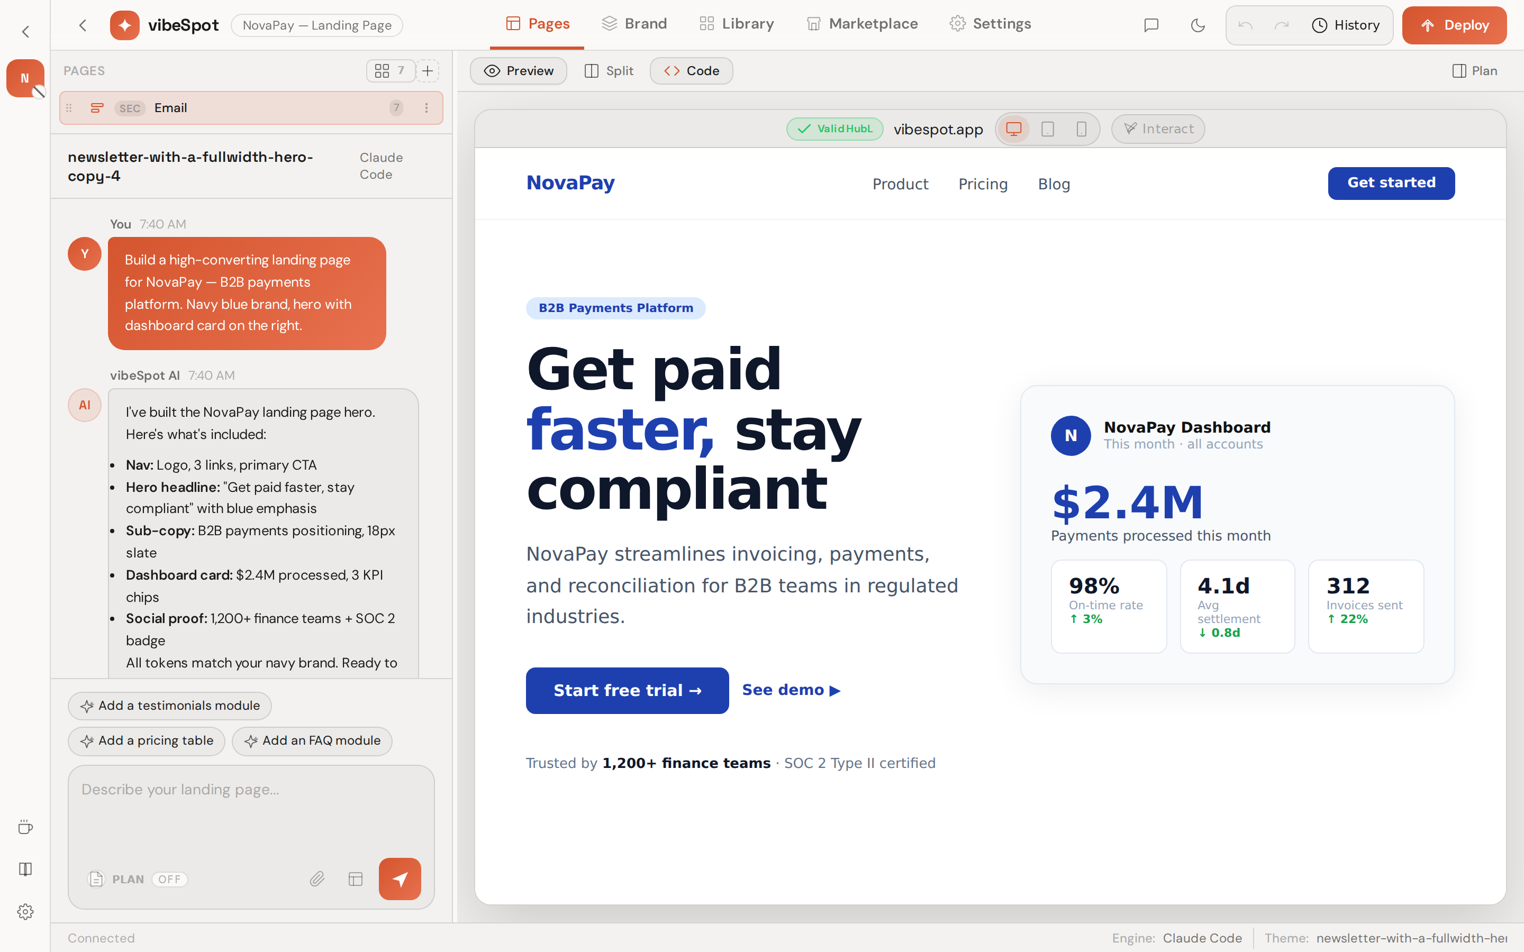Click Add an FAQ module suggestion
The width and height of the screenshot is (1524, 952).
pos(312,741)
